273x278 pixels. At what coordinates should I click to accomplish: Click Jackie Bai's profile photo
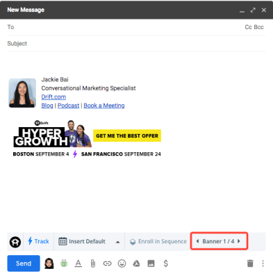[x=22, y=93]
